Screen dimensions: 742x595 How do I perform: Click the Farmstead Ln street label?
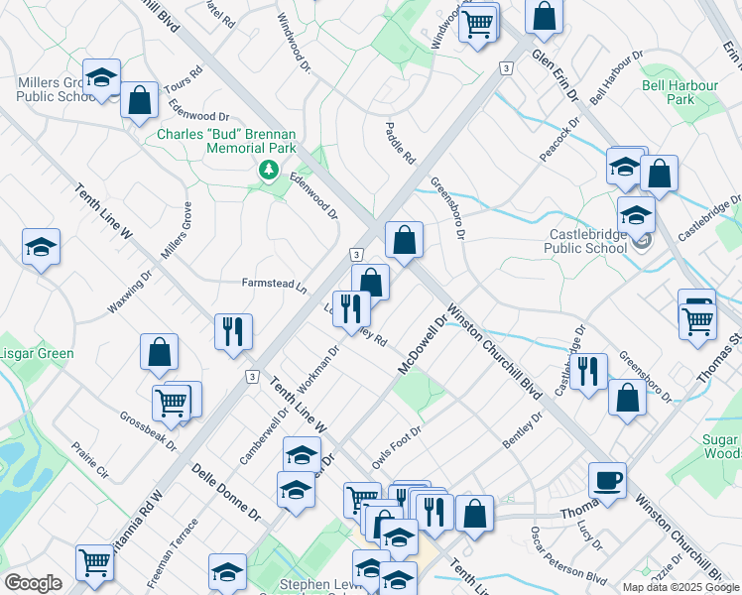pos(274,285)
